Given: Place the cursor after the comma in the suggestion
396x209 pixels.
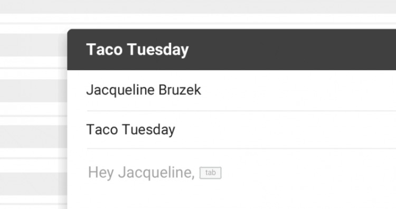Looking at the screenshot, I should click(x=195, y=173).
